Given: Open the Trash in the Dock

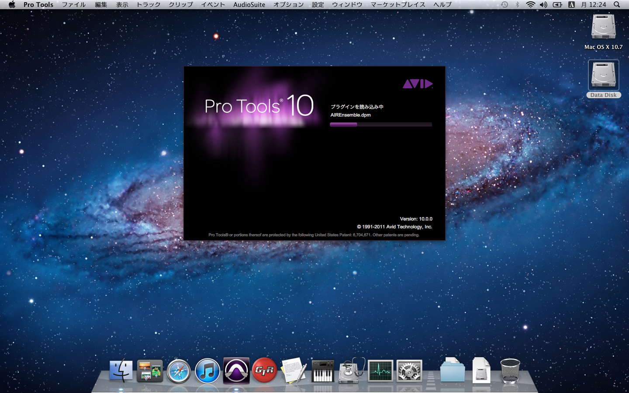Looking at the screenshot, I should pyautogui.click(x=510, y=371).
